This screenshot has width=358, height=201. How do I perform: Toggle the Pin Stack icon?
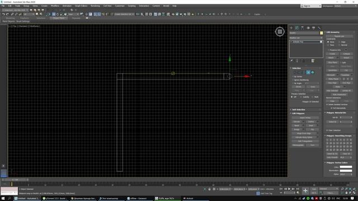click(292, 61)
